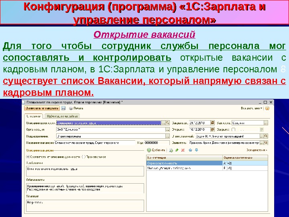Move competency up with the blue up arrow
This screenshot has width=289, height=217.
pos(190,150)
